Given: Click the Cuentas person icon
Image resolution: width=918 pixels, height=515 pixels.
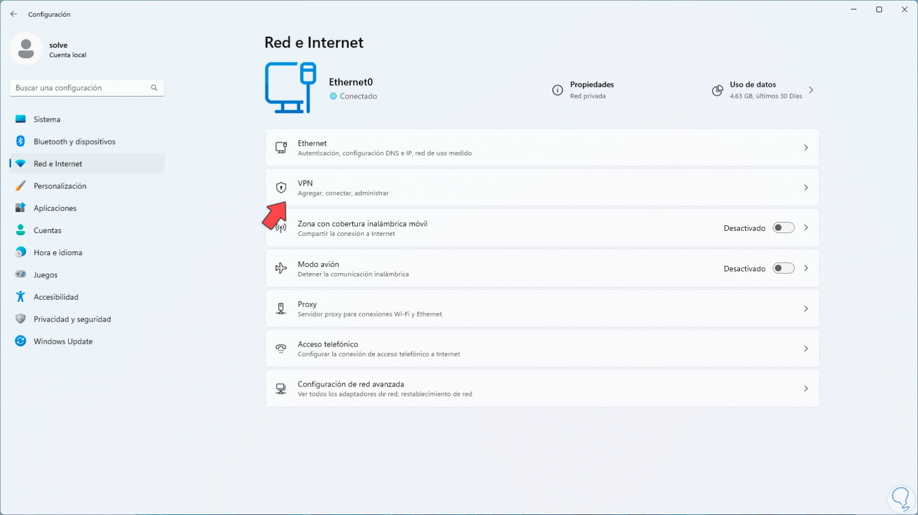Looking at the screenshot, I should [x=21, y=230].
